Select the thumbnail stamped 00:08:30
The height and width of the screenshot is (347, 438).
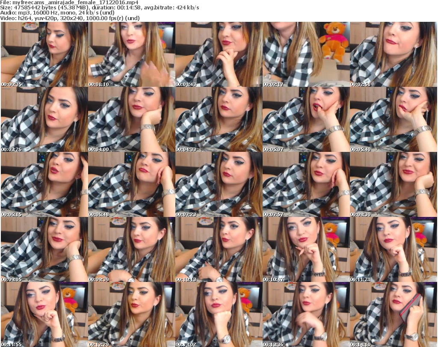click(x=394, y=185)
